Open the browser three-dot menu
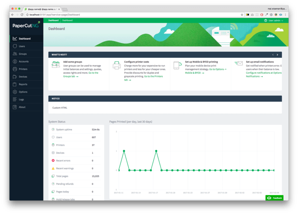The image size is (298, 214). pos(285,14)
